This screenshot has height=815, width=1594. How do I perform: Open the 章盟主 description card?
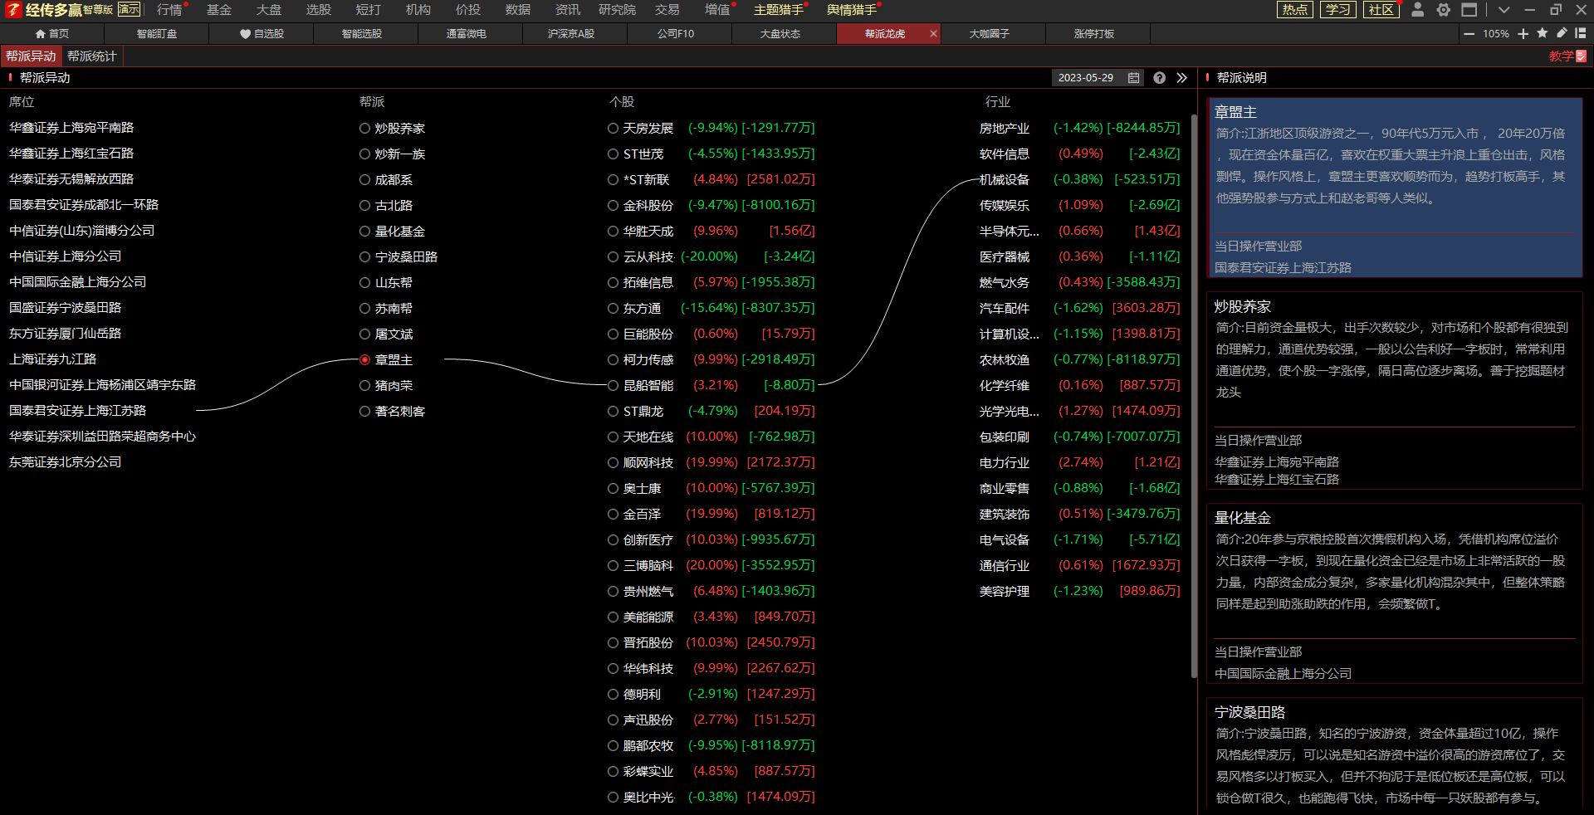tap(1395, 188)
